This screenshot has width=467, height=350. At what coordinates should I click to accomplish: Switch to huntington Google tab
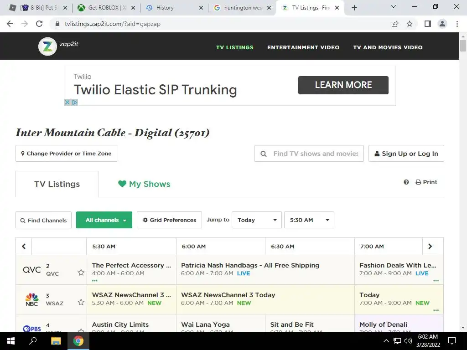point(243,8)
